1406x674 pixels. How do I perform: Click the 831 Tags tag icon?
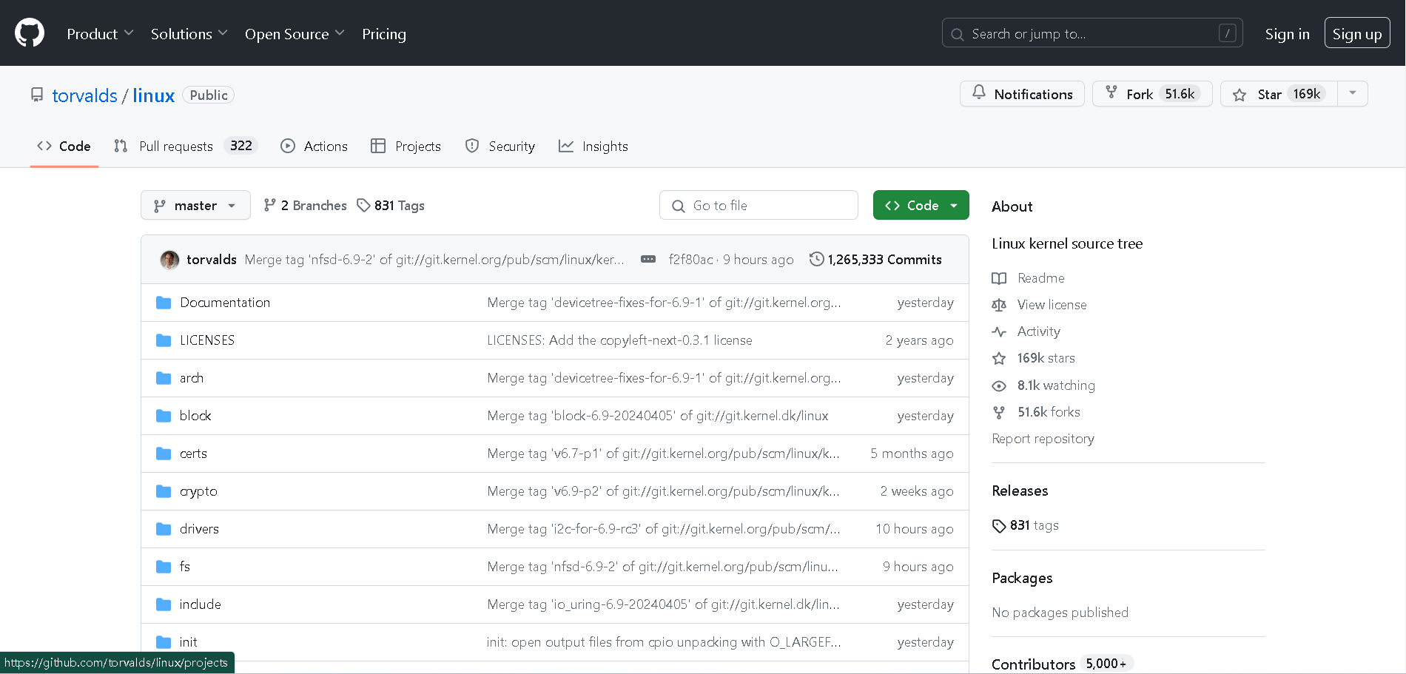(x=363, y=205)
